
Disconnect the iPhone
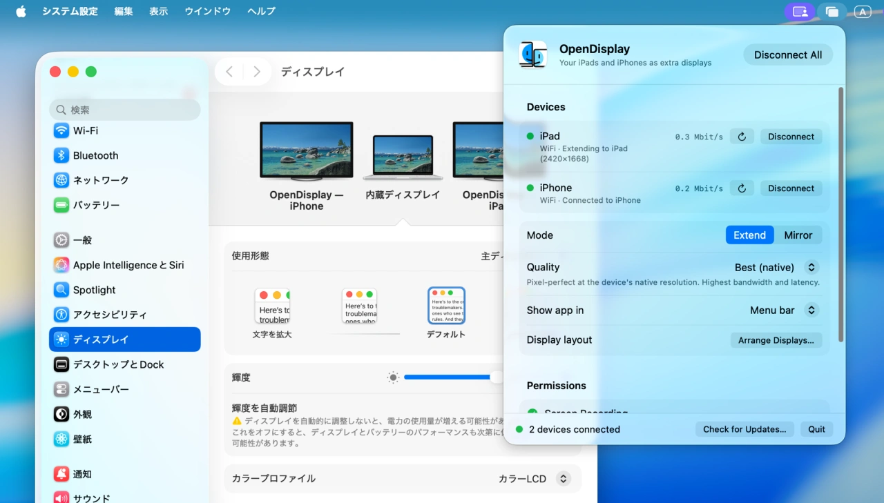click(x=791, y=188)
